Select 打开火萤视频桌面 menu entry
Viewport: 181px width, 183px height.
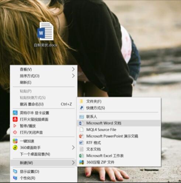pyautogui.click(x=44, y=119)
